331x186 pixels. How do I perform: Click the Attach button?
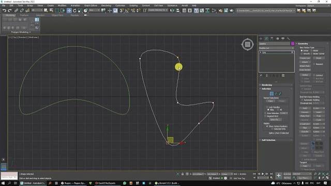tap(305, 62)
